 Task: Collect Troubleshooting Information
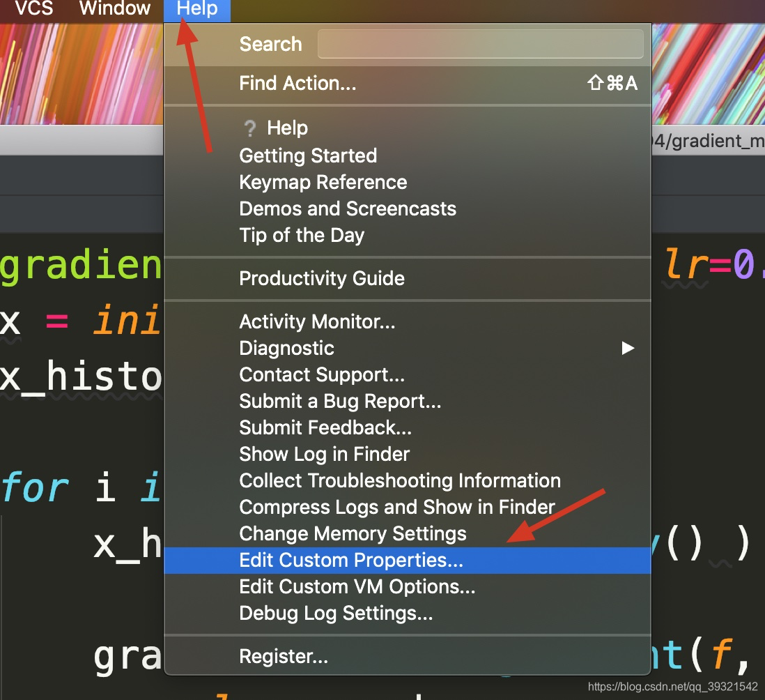[400, 480]
